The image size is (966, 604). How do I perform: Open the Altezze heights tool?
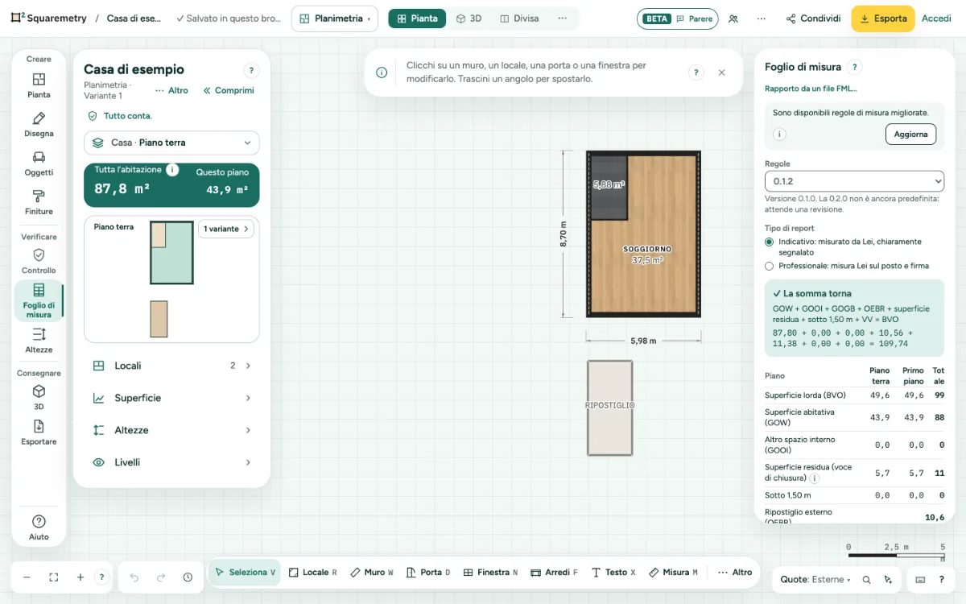39,340
